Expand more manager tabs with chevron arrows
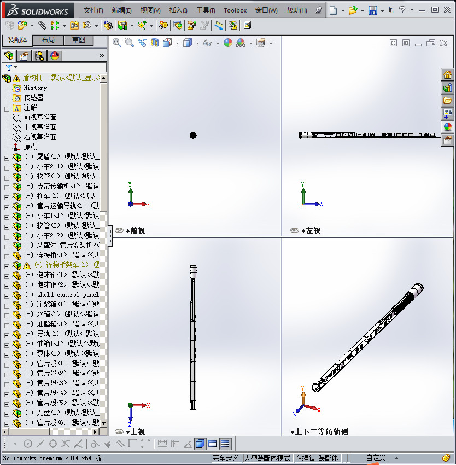 pos(102,55)
